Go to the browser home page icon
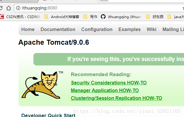 coord(9,8)
